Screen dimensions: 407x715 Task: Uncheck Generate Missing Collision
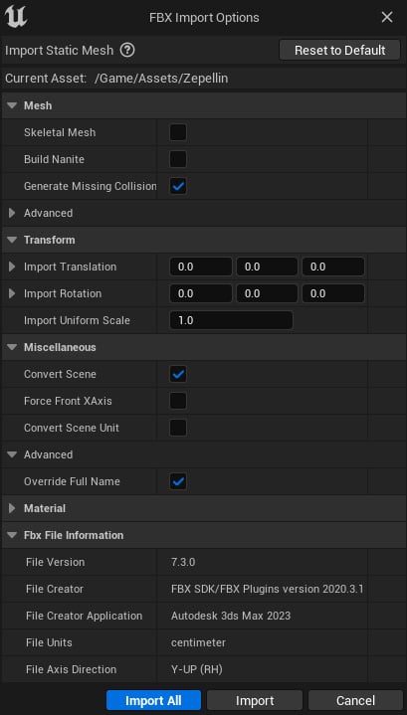tap(178, 187)
